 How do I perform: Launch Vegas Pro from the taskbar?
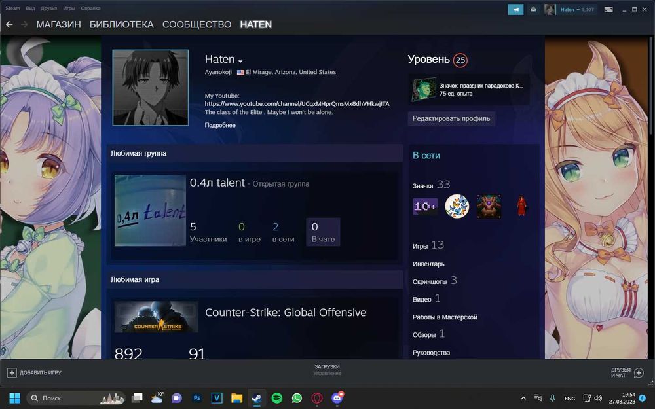click(x=217, y=398)
